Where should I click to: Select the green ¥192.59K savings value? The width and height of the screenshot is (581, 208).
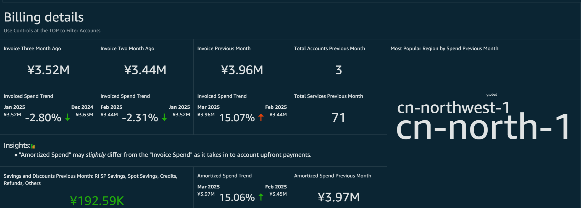point(97,201)
